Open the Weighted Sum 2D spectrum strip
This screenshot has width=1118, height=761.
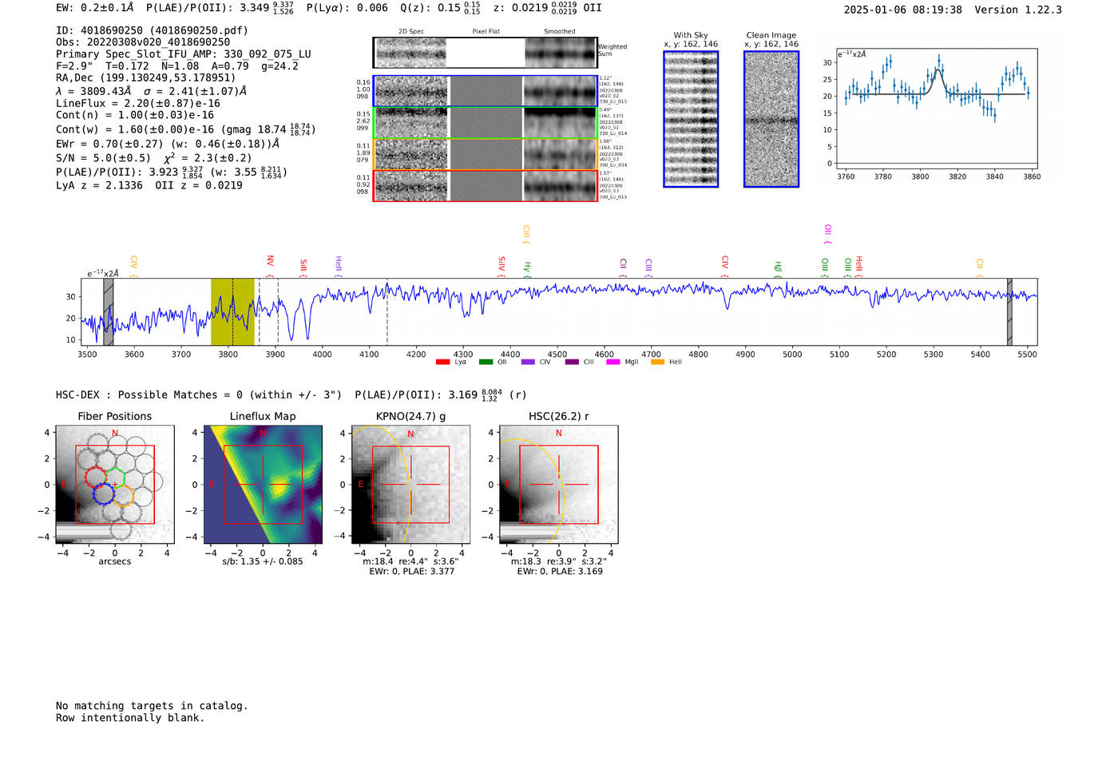tap(486, 53)
